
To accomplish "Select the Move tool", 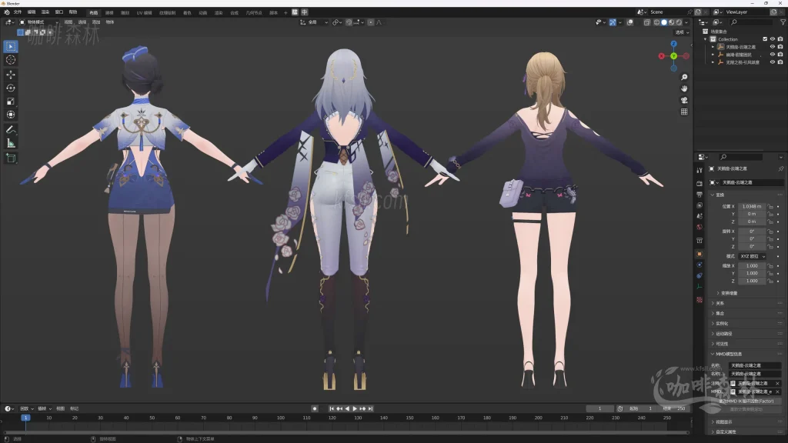I will [x=11, y=75].
